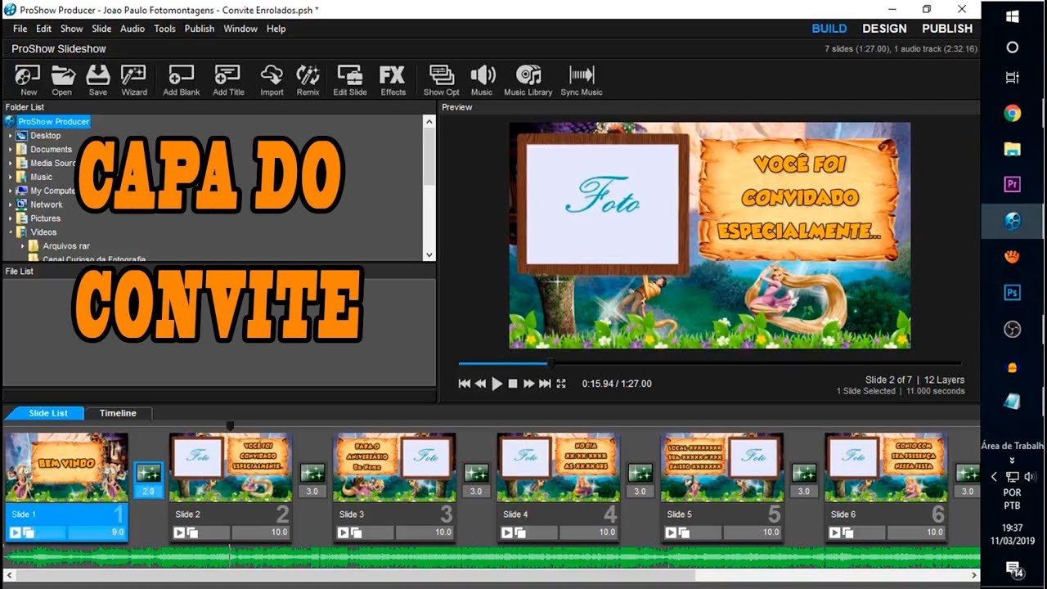Open the Publish menu
The height and width of the screenshot is (589, 1047).
point(200,29)
